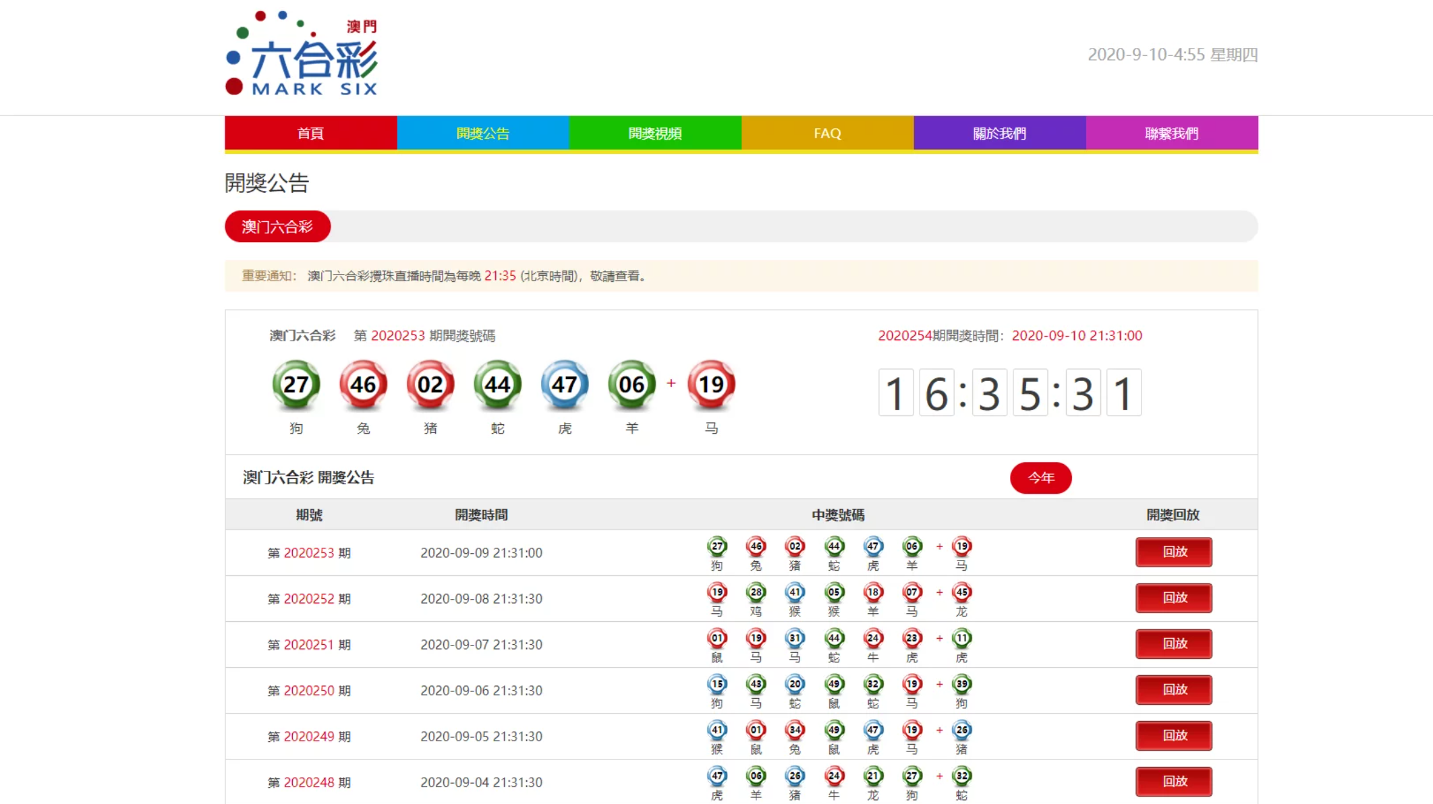Click the large special ball 19
Viewport: 1433px width, 804px height.
[x=711, y=384]
